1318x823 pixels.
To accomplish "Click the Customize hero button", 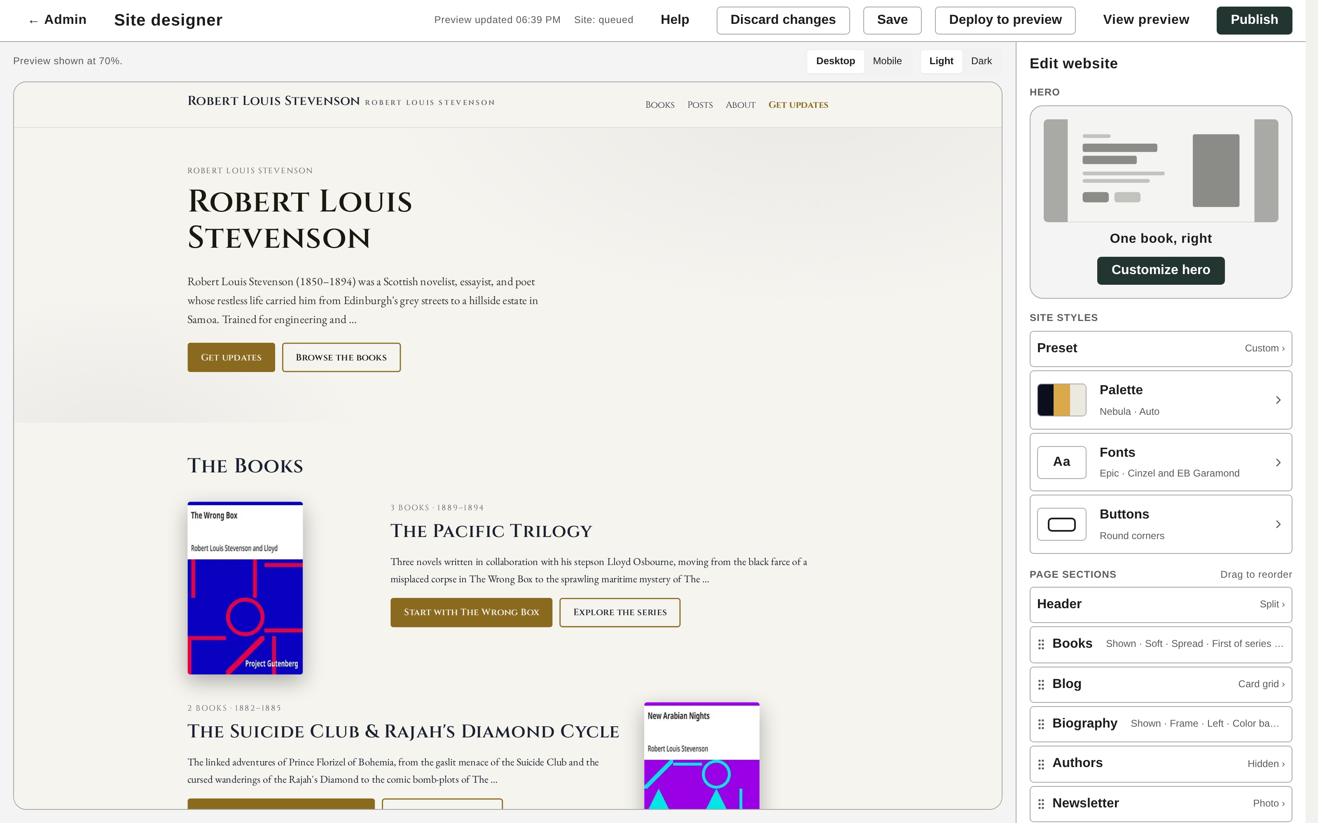I will (x=1161, y=270).
